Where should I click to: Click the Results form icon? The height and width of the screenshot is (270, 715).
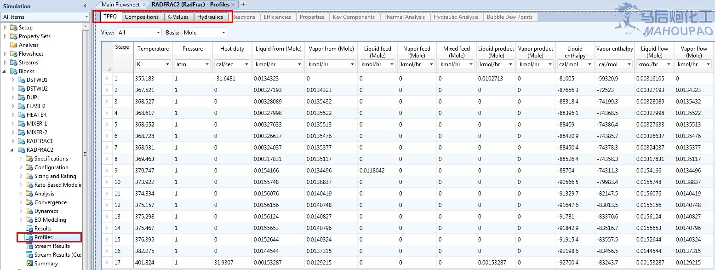click(29, 229)
